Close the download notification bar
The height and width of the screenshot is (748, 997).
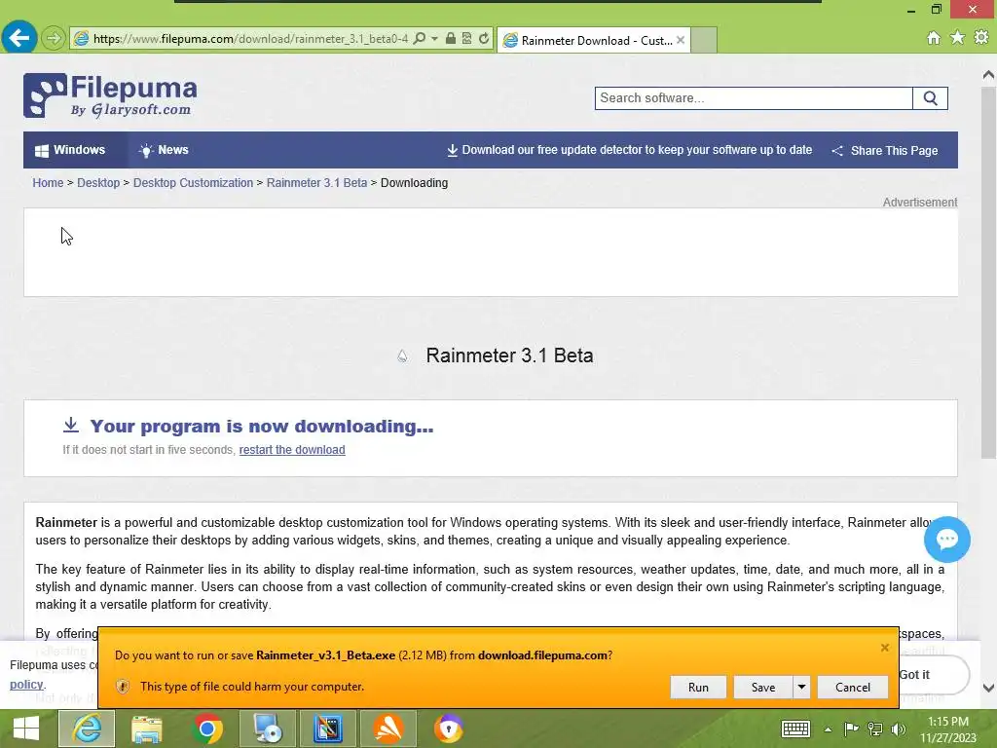(884, 648)
